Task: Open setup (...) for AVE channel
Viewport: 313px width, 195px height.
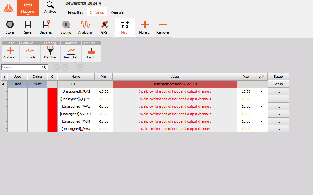Action: pyautogui.click(x=278, y=106)
